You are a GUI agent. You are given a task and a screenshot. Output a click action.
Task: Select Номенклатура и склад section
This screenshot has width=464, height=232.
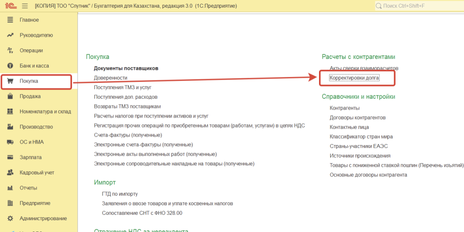(45, 111)
